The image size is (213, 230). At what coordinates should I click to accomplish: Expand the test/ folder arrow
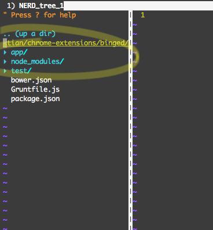5,71
